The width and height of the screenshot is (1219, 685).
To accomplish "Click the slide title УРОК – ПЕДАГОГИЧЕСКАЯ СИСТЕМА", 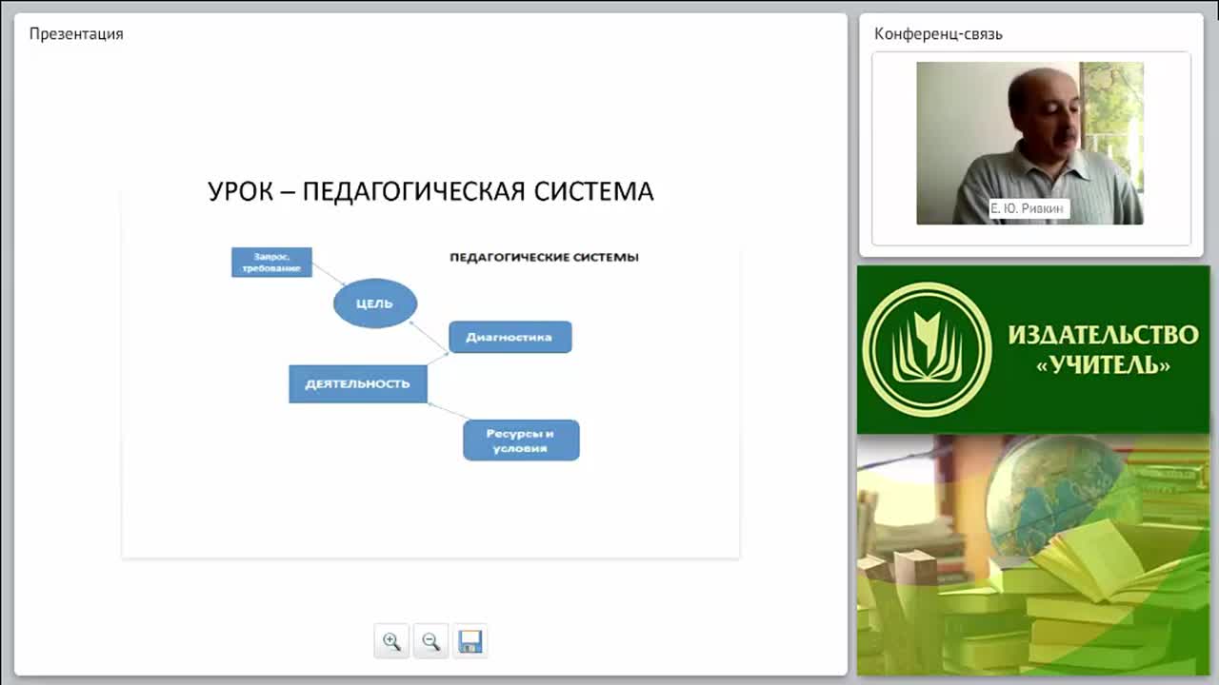I will (x=430, y=191).
